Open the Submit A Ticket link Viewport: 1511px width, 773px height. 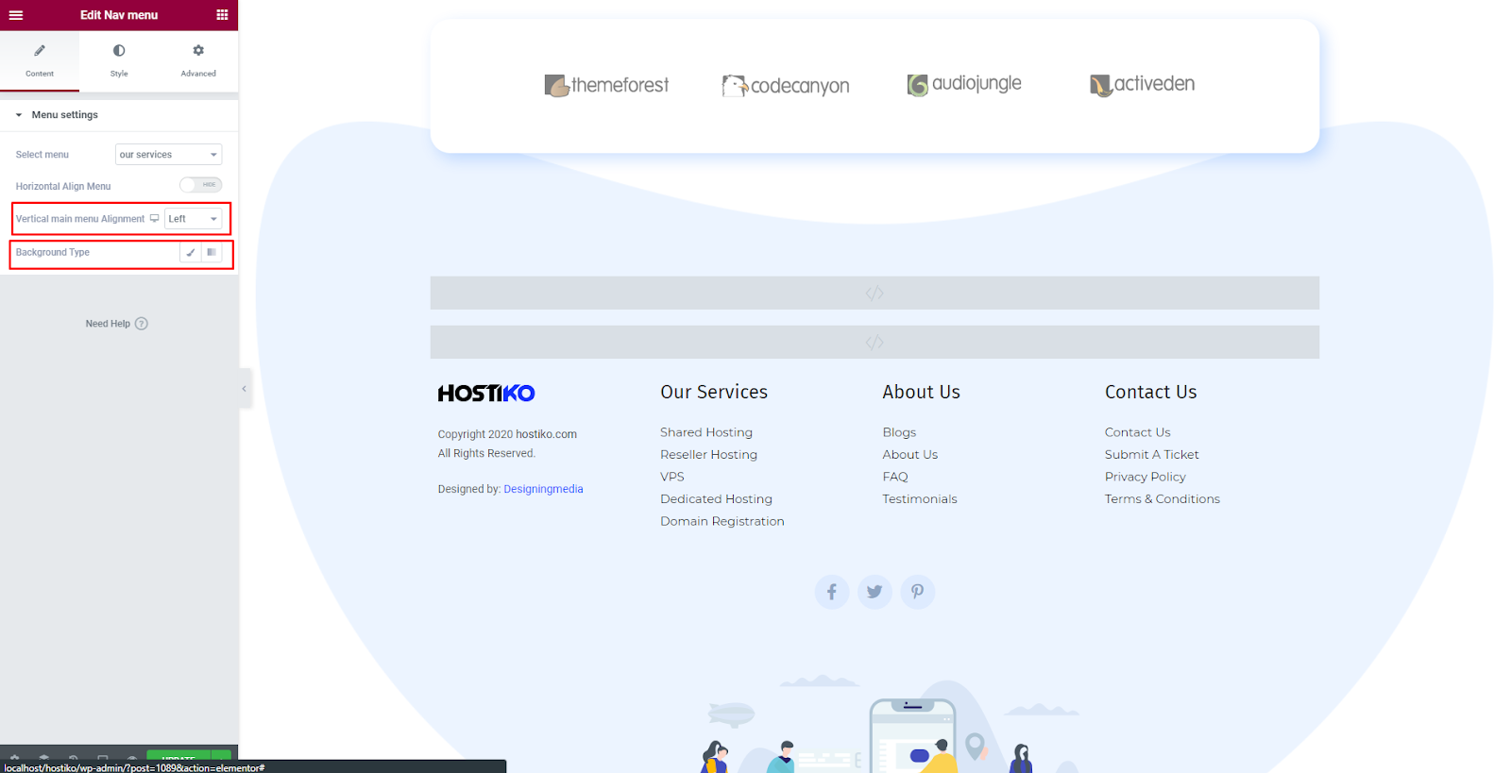(x=1152, y=455)
